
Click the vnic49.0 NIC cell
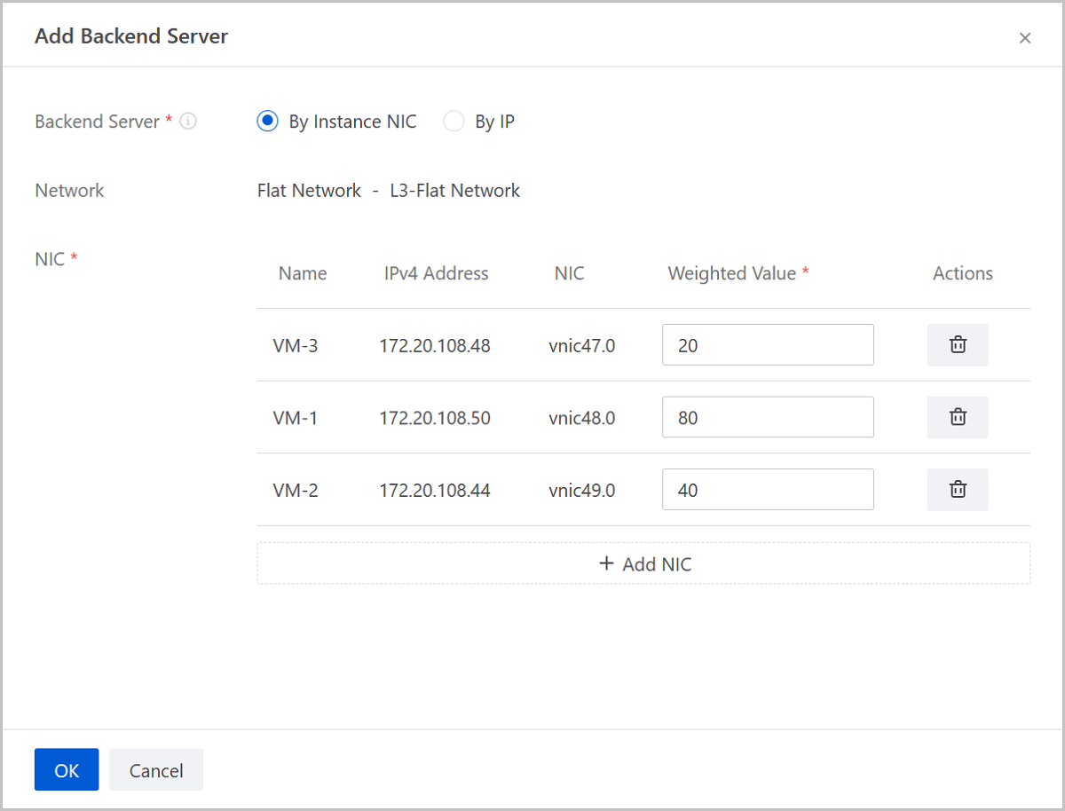coord(582,490)
